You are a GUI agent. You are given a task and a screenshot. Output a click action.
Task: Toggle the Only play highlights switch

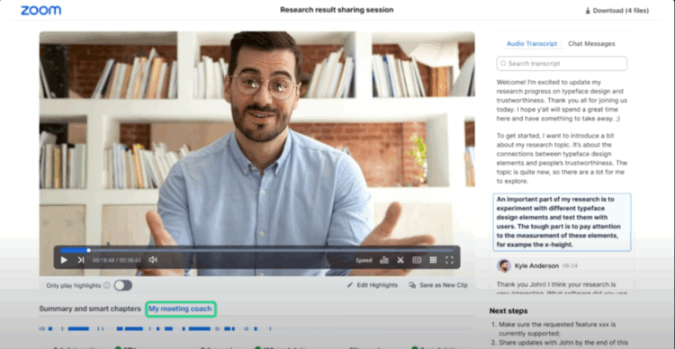(123, 285)
